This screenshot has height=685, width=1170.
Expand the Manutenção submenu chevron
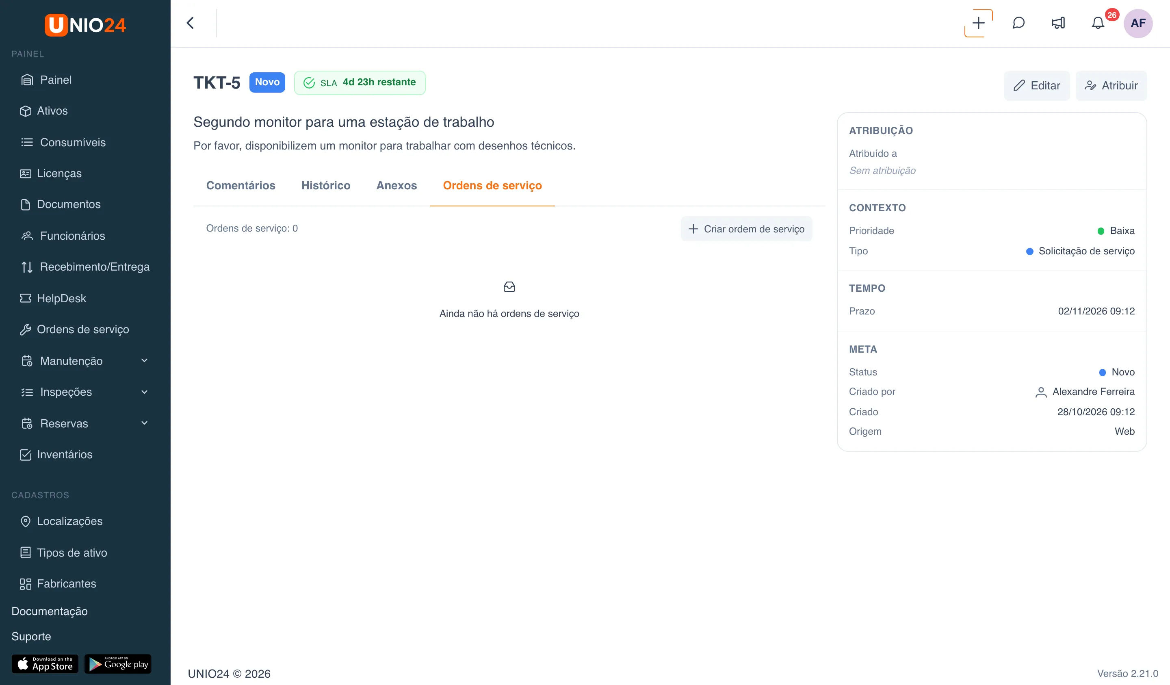[x=144, y=360]
